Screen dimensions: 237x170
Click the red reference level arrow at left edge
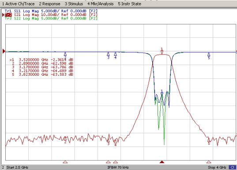click(x=4, y=51)
